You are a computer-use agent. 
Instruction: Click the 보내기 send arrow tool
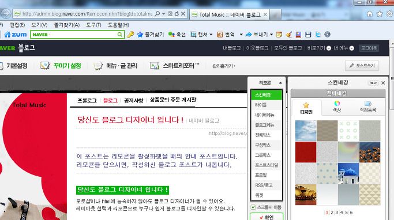coord(257,35)
